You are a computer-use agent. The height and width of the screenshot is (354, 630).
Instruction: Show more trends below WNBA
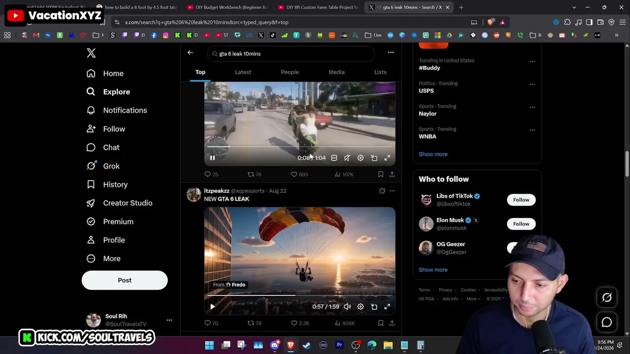(x=433, y=154)
